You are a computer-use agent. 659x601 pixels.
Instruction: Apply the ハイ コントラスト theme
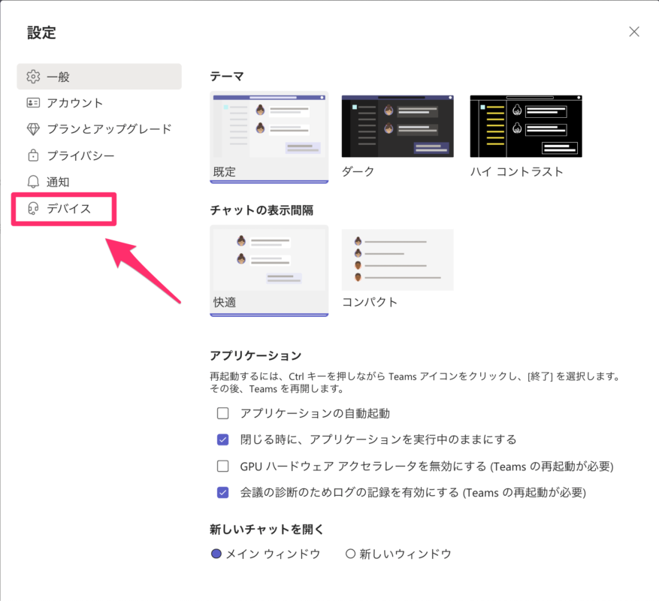(525, 126)
